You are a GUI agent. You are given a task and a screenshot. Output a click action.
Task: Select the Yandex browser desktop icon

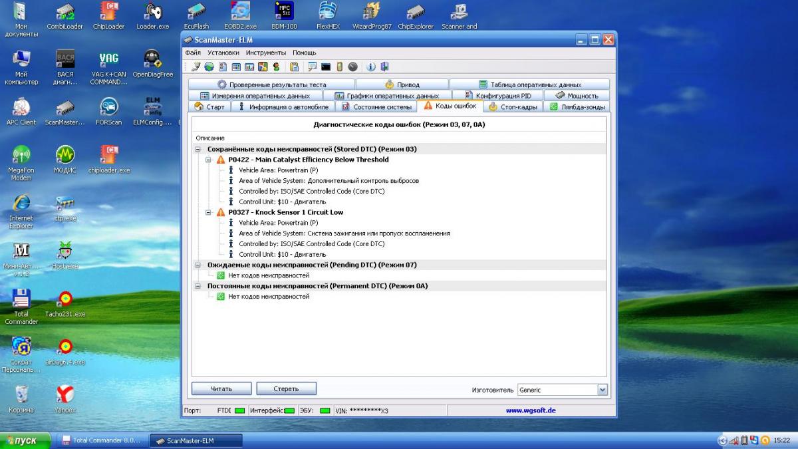(65, 399)
